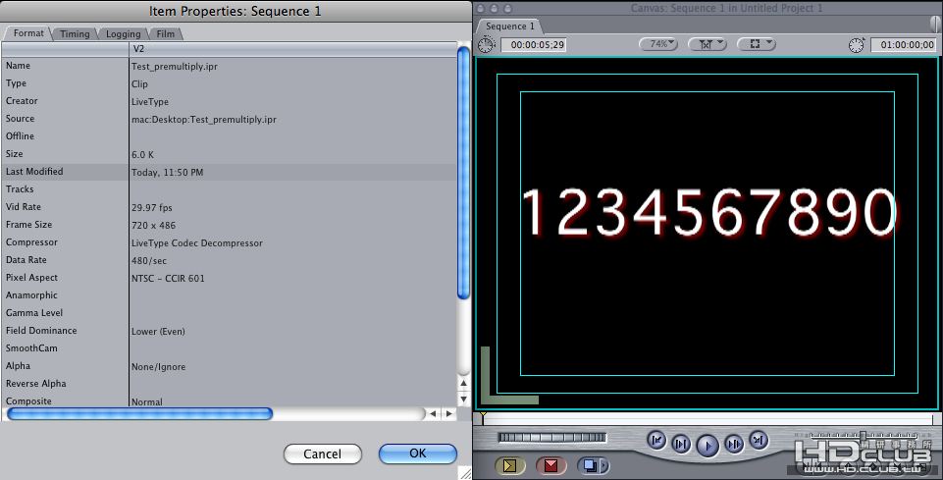The height and width of the screenshot is (480, 943).
Task: Click the timecode duration clock icon
Action: click(486, 44)
